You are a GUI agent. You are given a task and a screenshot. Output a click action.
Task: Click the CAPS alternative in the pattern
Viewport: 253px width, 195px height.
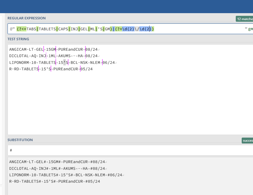(64, 29)
